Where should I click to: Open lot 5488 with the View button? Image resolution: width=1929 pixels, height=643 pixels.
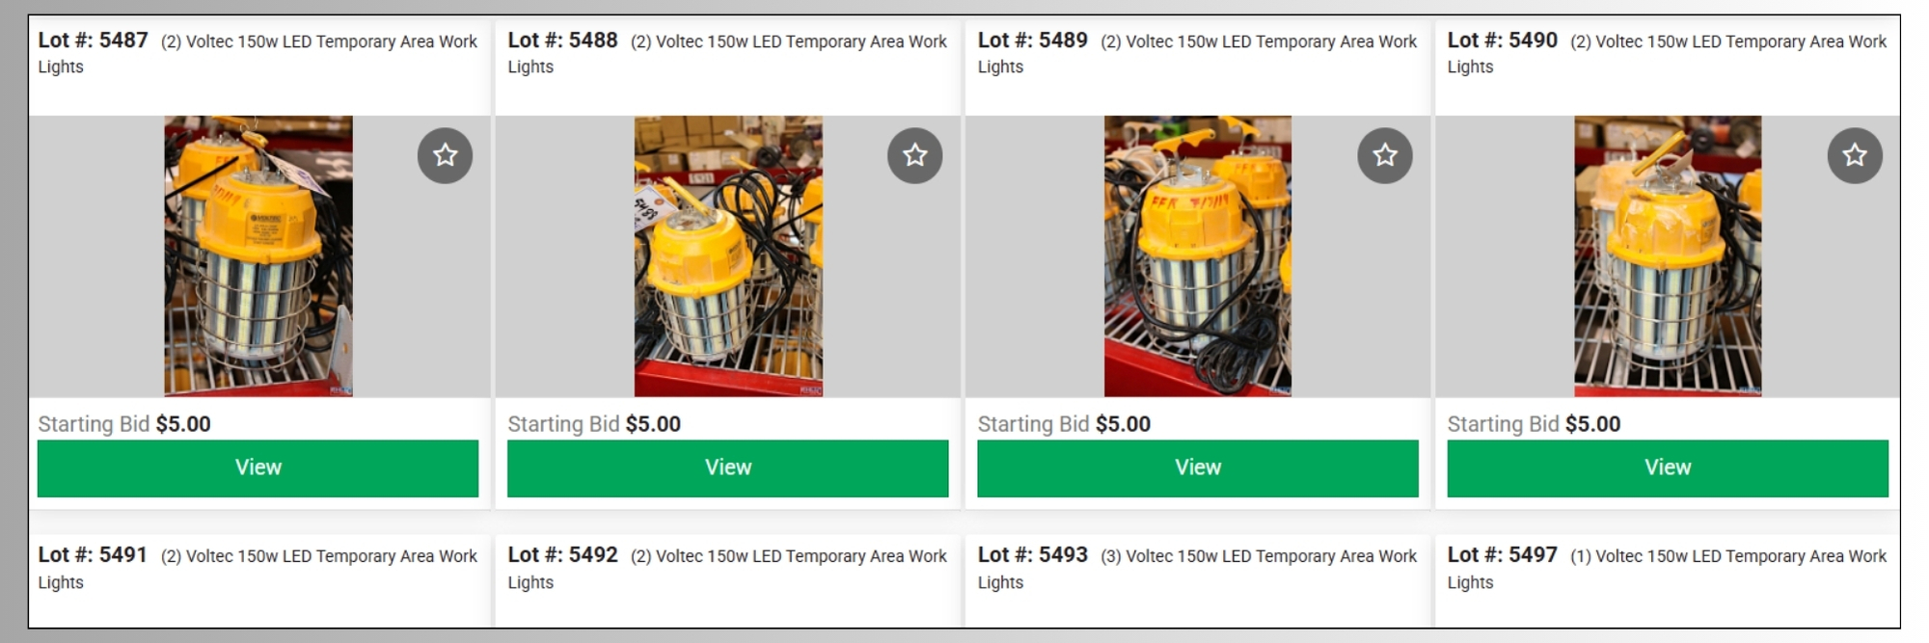coord(728,469)
